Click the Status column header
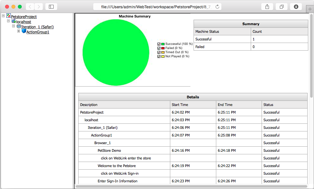 [285, 105]
